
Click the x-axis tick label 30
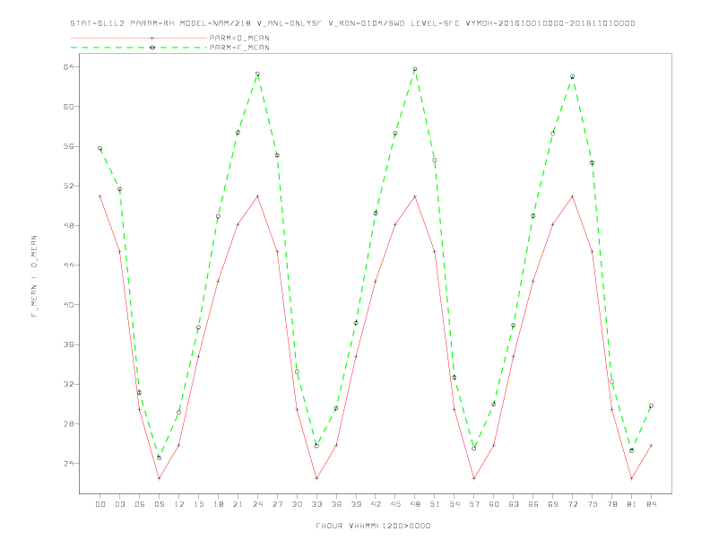click(x=297, y=504)
